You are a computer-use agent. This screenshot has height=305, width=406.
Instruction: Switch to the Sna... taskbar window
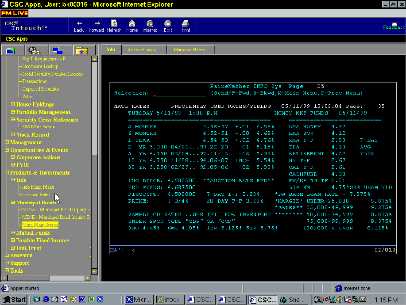[294, 300]
